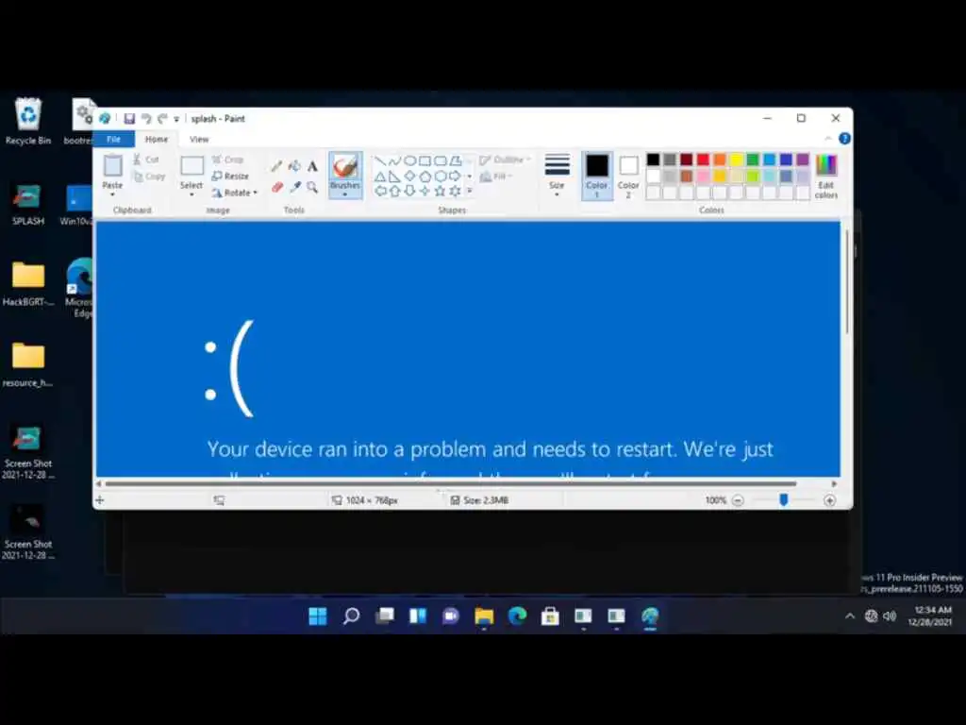Open the Windows Start button

click(318, 615)
